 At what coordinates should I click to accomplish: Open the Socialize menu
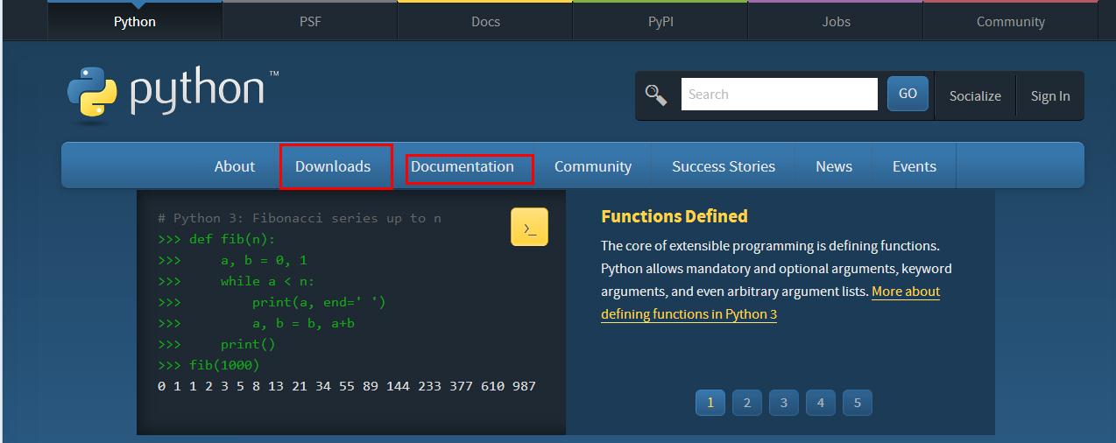(x=975, y=96)
